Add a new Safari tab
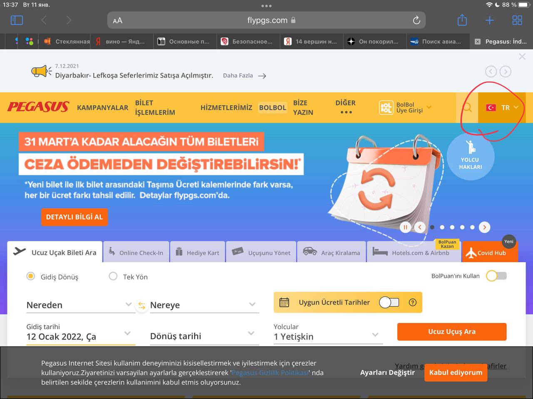 pos(490,20)
